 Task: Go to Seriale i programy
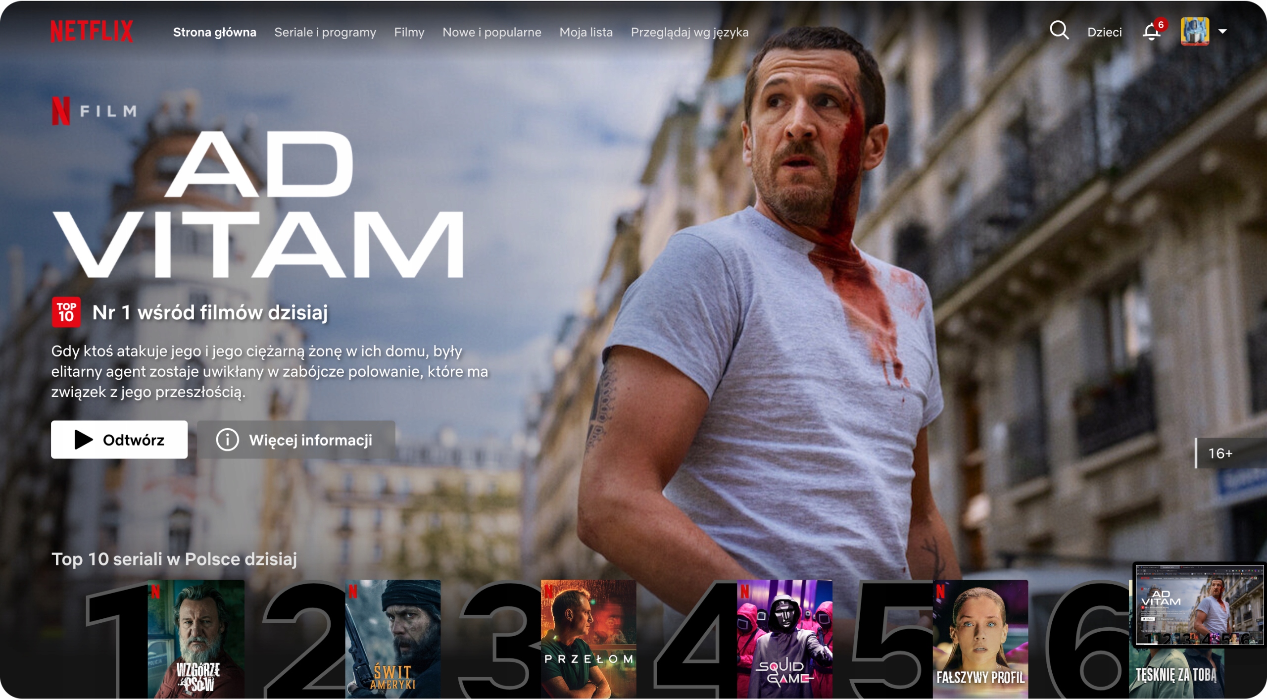pos(325,32)
